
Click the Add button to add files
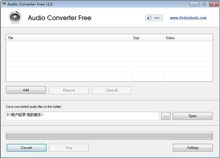tap(26, 90)
